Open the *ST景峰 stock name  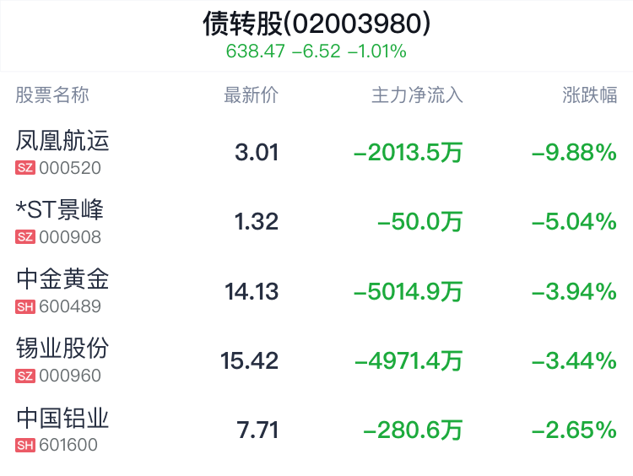point(60,209)
